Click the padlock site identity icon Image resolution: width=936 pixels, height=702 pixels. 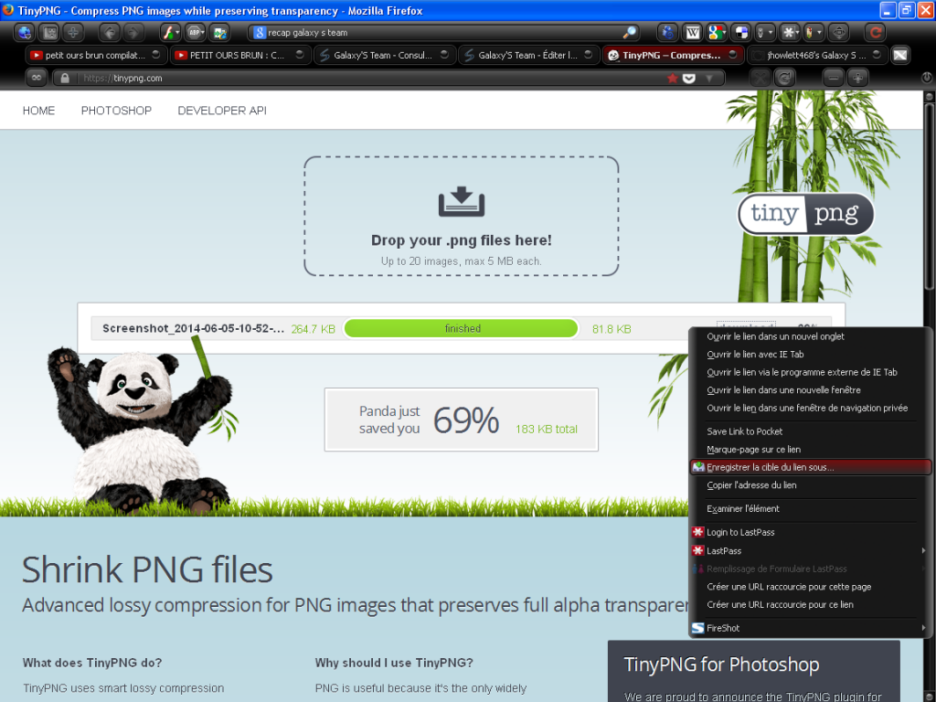point(65,79)
